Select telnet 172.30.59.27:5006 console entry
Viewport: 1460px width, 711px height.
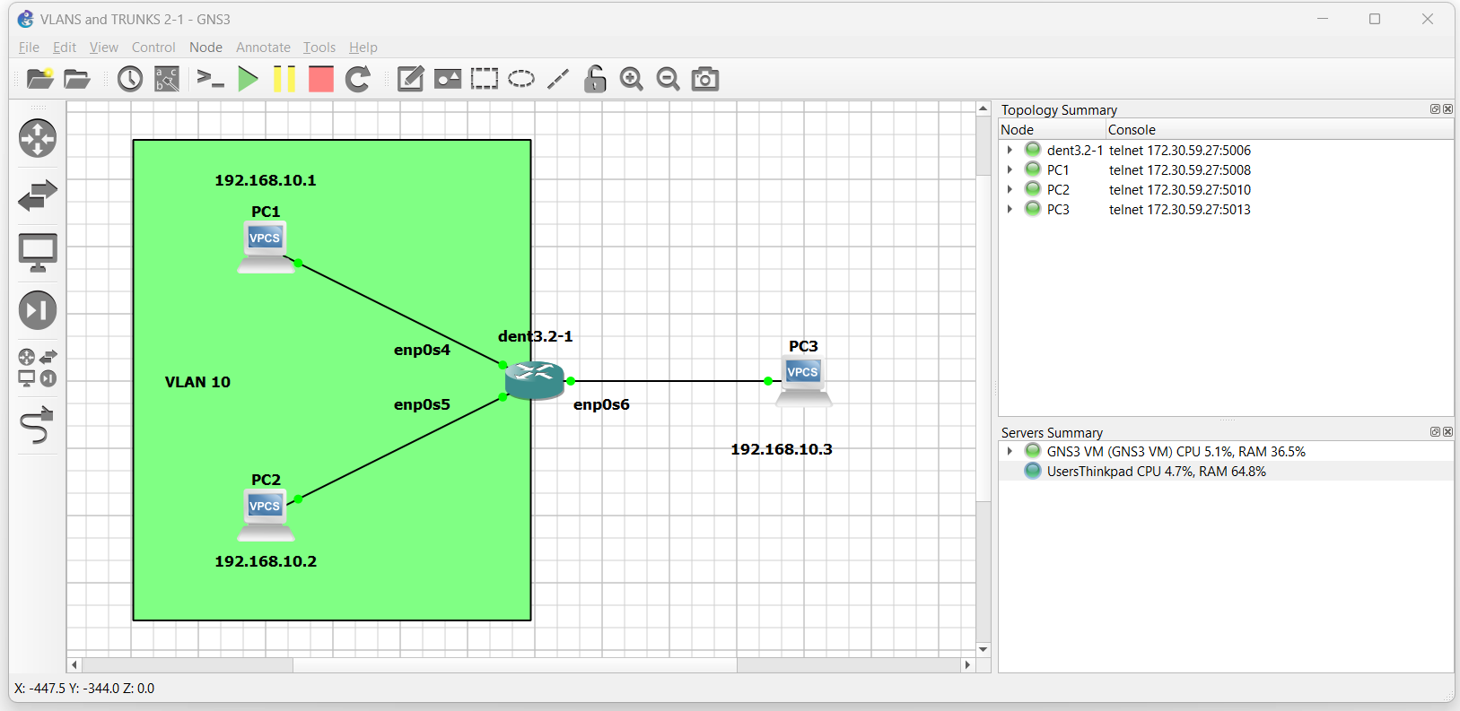click(1179, 151)
